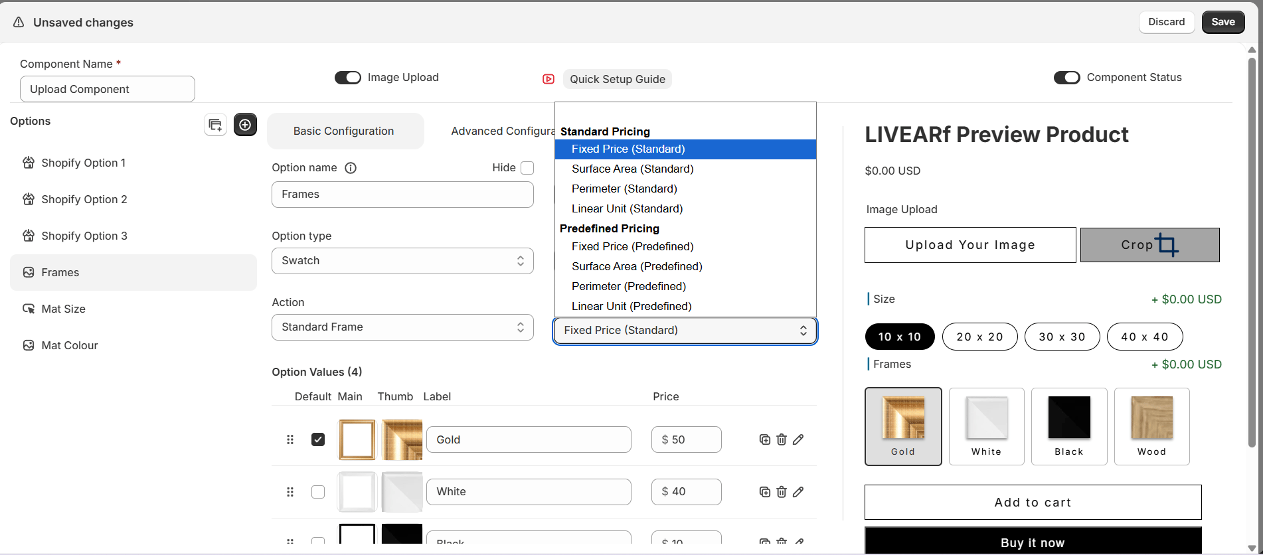This screenshot has height=555, width=1263.
Task: Uncheck the Gold default checkbox
Action: pyautogui.click(x=318, y=439)
